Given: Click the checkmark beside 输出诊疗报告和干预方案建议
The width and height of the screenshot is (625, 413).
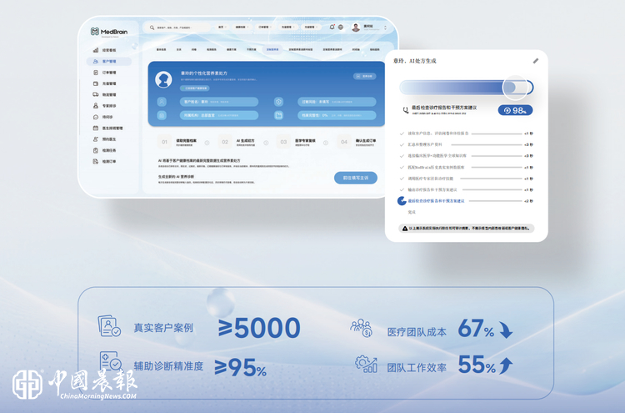Looking at the screenshot, I should coord(402,189).
